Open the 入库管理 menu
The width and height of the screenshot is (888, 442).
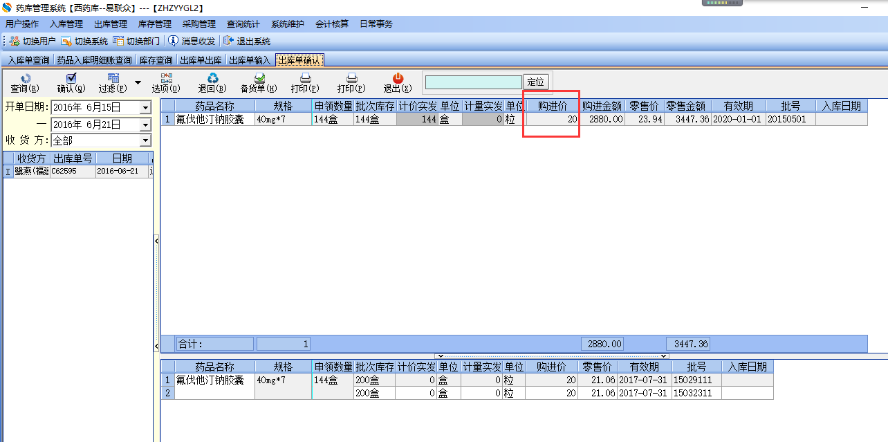click(66, 24)
